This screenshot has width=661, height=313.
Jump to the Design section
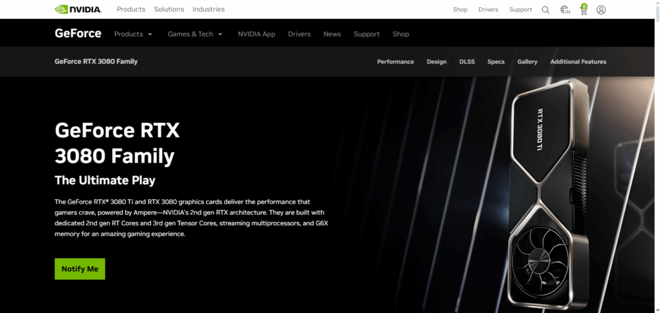pyautogui.click(x=436, y=61)
